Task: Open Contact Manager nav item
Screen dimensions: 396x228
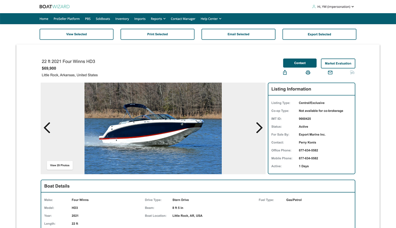Action: click(x=183, y=19)
